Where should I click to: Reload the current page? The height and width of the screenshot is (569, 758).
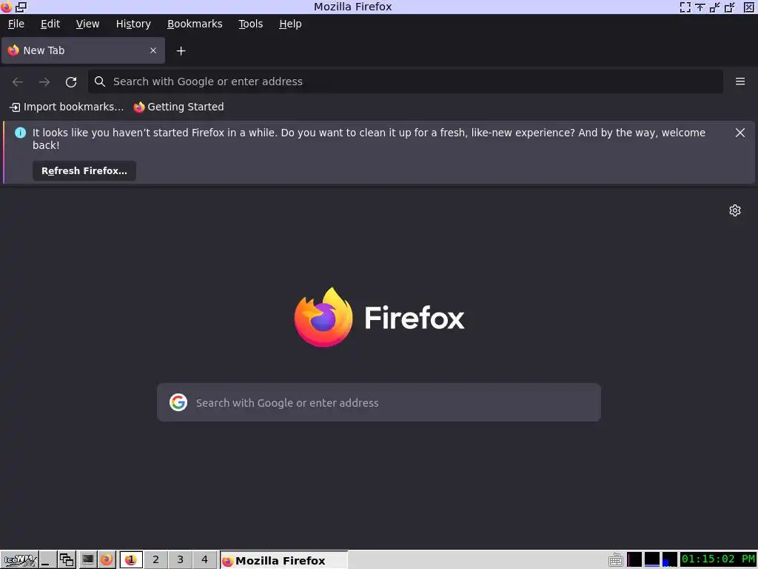[x=71, y=81]
